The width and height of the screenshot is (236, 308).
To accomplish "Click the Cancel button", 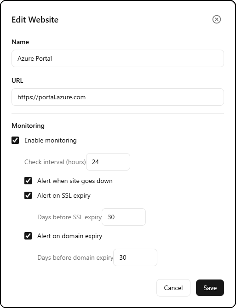I will [173, 288].
